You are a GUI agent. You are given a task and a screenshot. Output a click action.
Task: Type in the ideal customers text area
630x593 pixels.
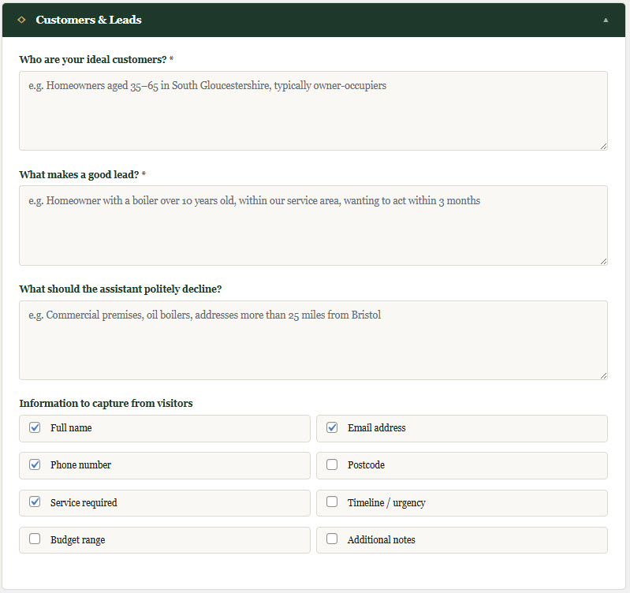point(313,110)
